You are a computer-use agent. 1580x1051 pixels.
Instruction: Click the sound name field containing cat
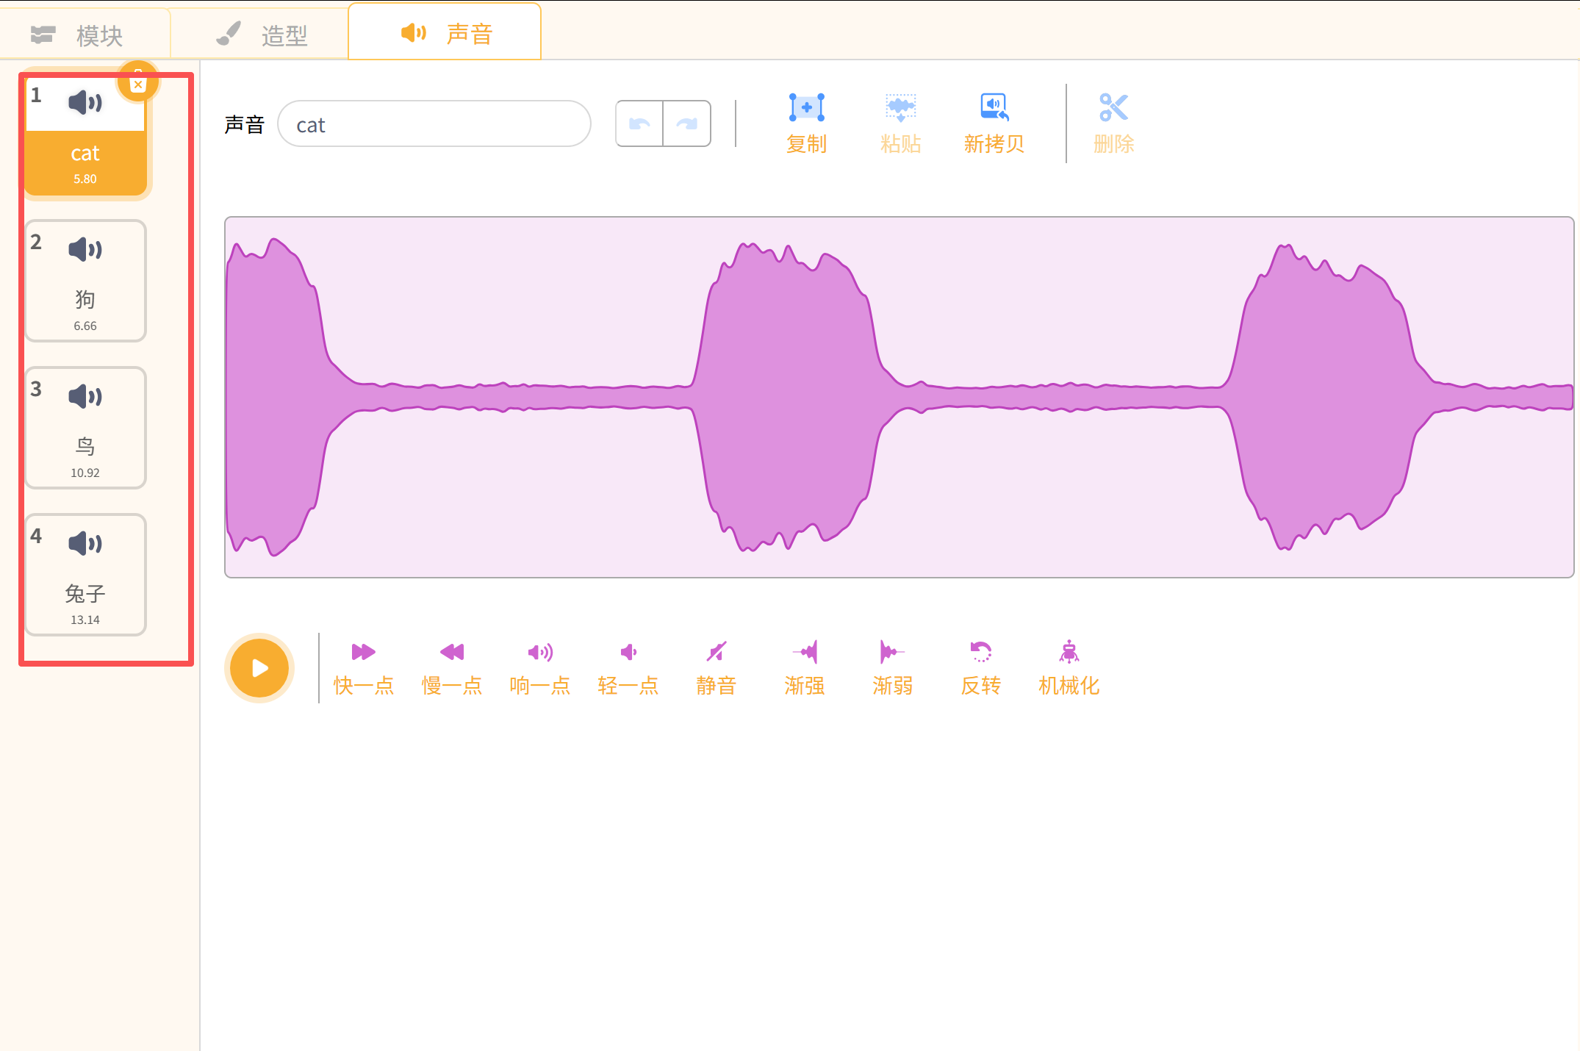pos(434,124)
